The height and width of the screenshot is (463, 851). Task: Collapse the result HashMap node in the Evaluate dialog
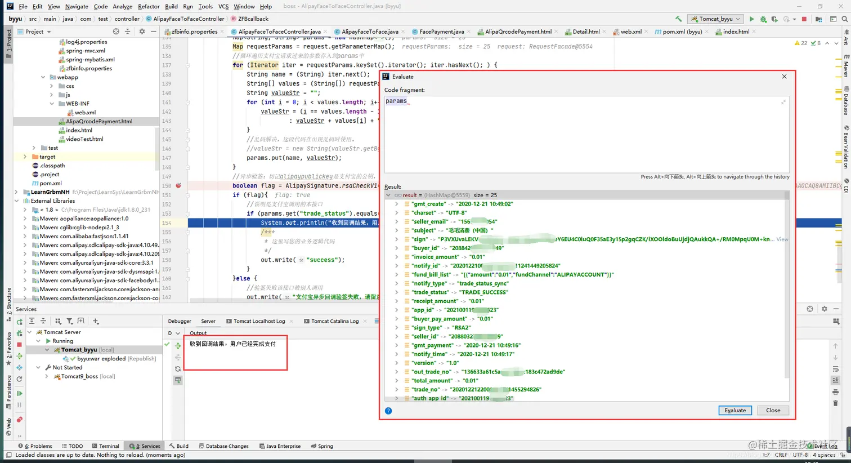(388, 195)
